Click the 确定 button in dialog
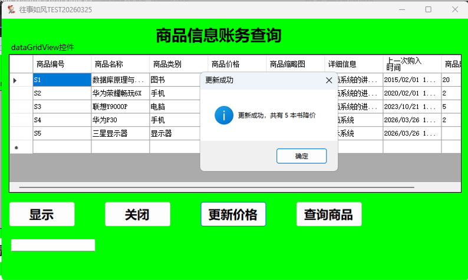Viewport: 468px width, 280px height. click(301, 156)
